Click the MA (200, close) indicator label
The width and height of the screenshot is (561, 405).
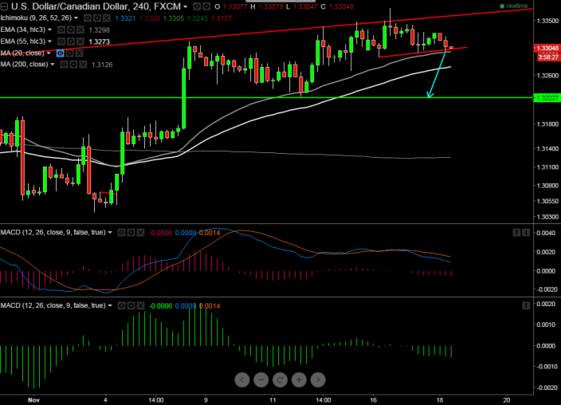tap(25, 65)
